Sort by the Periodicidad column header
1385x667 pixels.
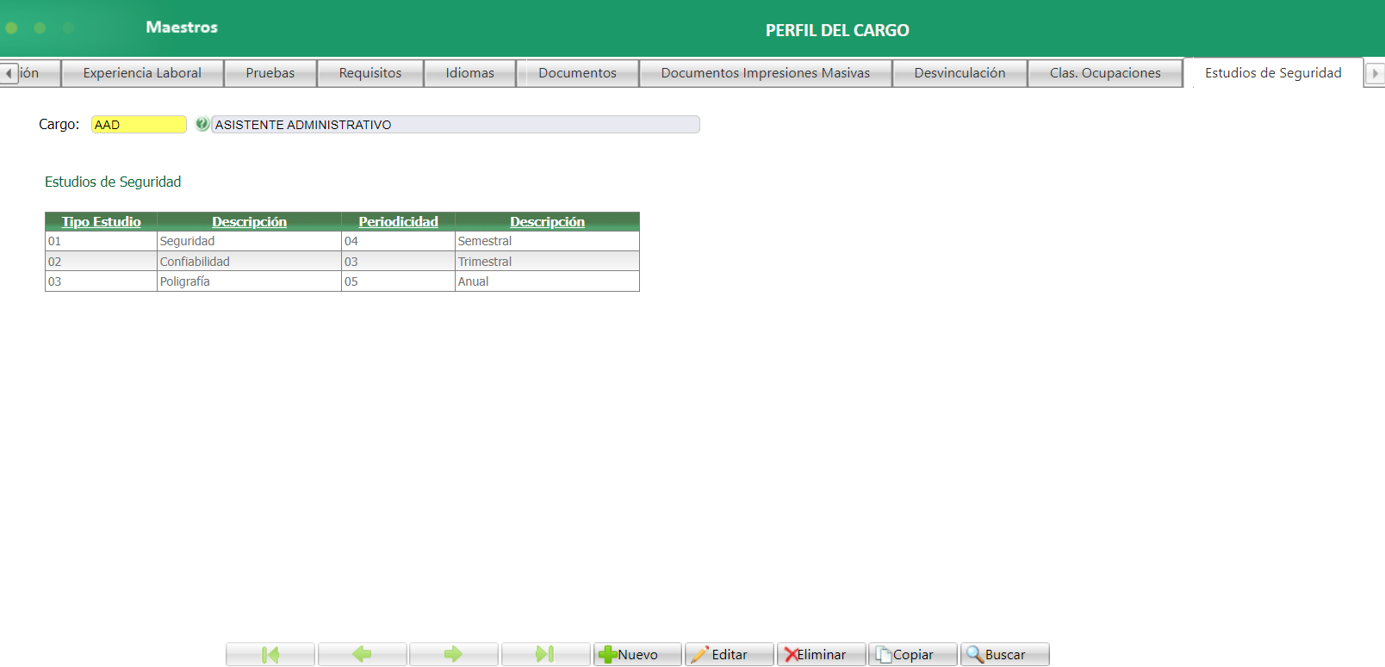coord(398,221)
